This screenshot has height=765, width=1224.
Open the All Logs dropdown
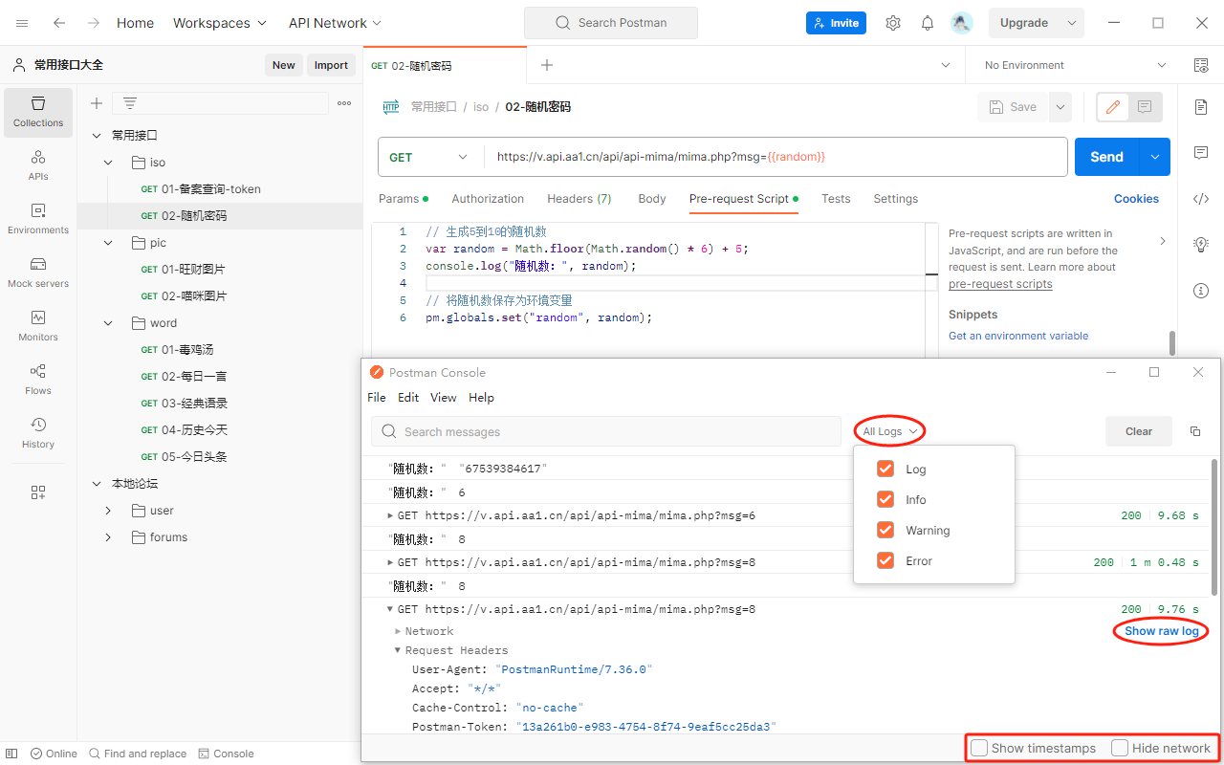pyautogui.click(x=890, y=431)
